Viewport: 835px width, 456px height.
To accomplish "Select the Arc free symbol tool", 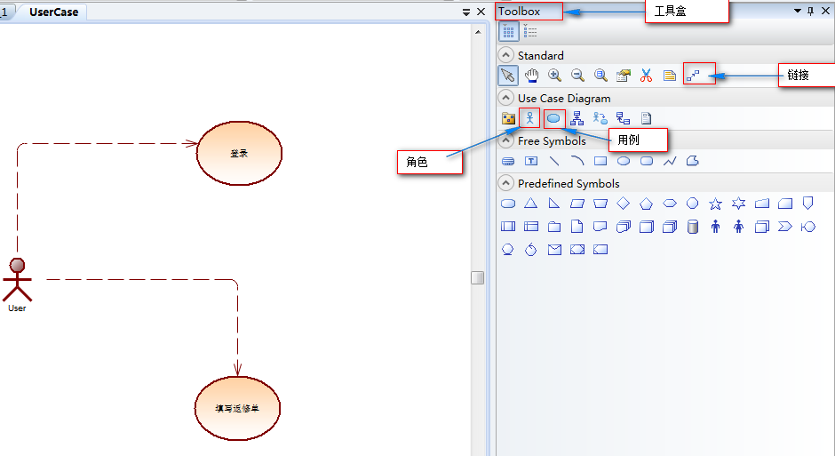I will point(577,161).
